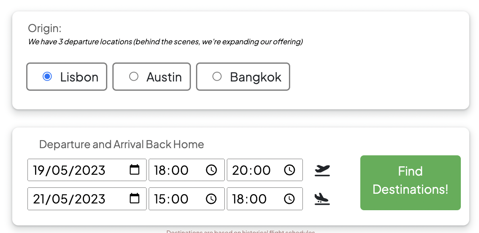
Task: Click the plane landing icon
Action: (x=322, y=199)
